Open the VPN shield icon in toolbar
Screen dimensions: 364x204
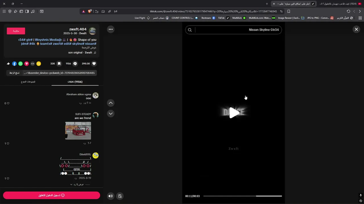pyautogui.click(x=10, y=11)
